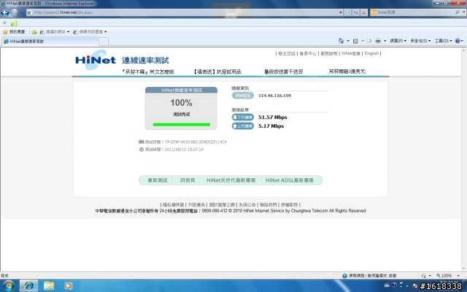Screen dimensions: 467x292
Task: Click the Home page icon in command bar
Action: tap(341, 41)
